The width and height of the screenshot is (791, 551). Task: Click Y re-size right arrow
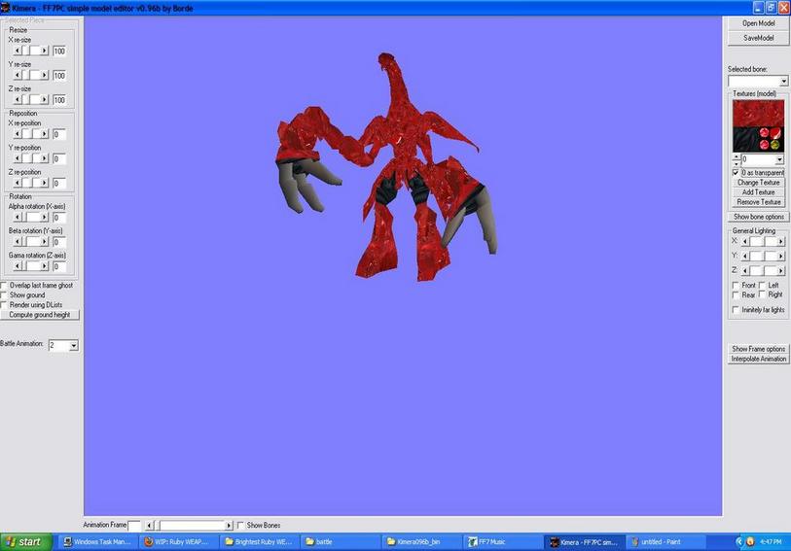pos(45,75)
